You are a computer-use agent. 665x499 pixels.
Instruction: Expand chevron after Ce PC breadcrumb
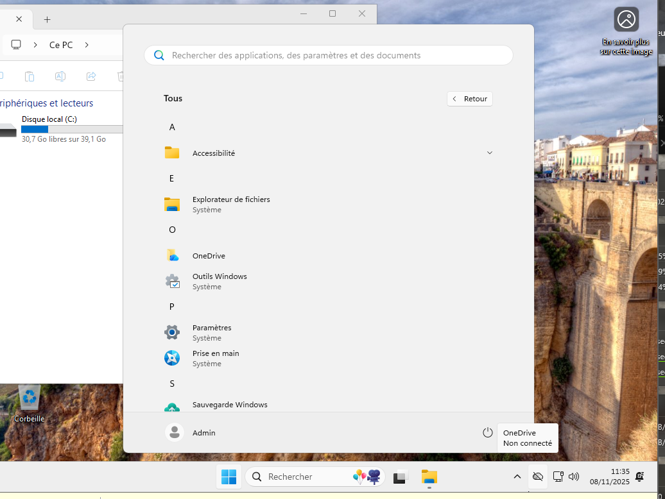(87, 45)
